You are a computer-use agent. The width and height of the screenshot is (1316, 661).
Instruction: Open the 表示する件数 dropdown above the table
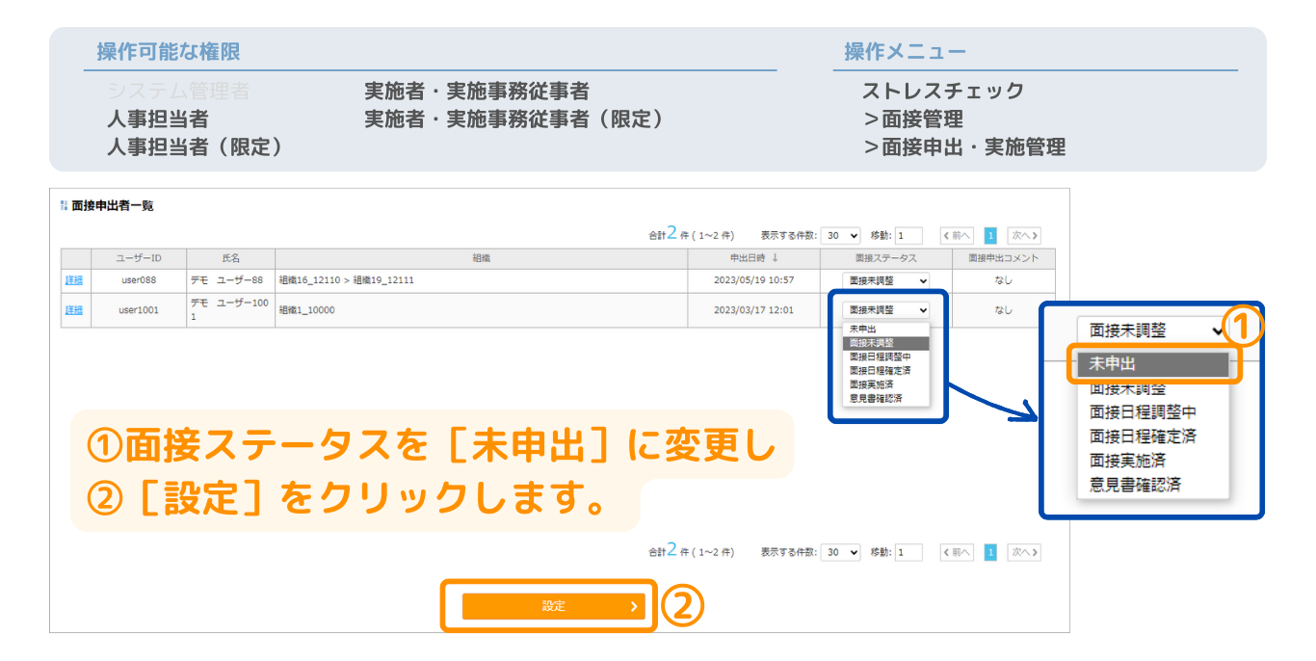[x=842, y=235]
